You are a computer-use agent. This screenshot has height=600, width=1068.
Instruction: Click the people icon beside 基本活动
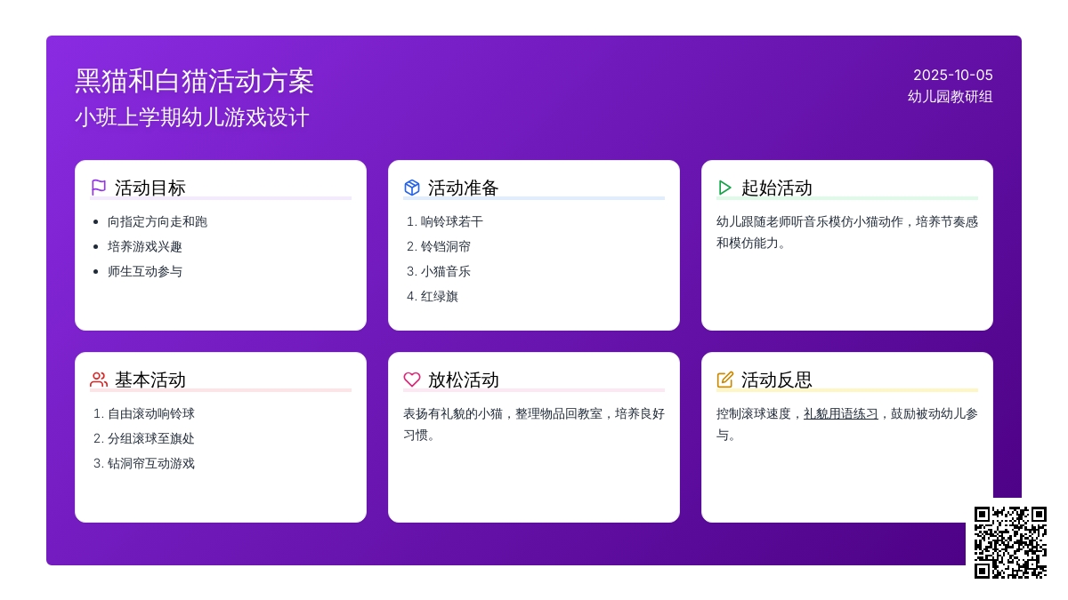coord(99,380)
